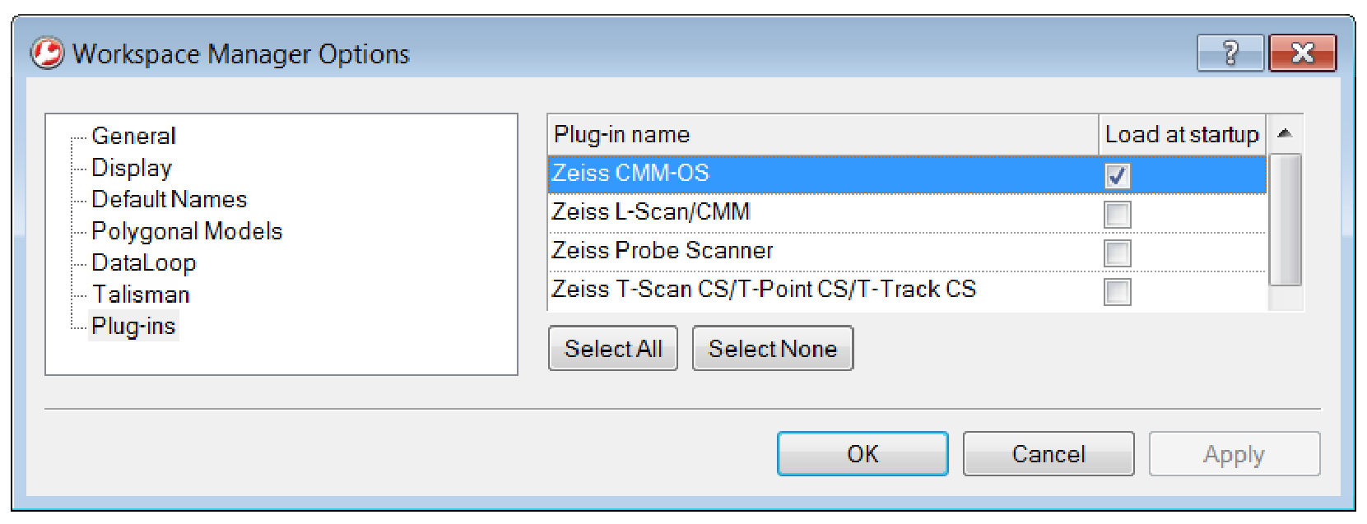Screen dimensions: 1367x524
Task: Dismiss the dialog with Cancel
Action: click(x=1048, y=452)
